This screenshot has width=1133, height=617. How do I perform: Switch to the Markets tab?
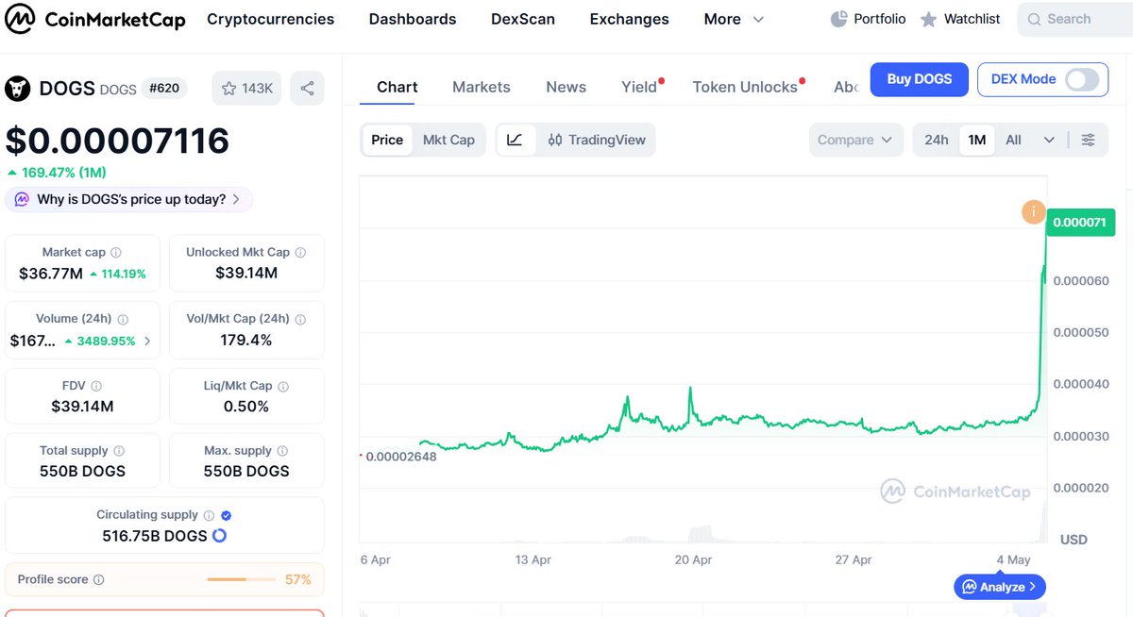click(482, 87)
